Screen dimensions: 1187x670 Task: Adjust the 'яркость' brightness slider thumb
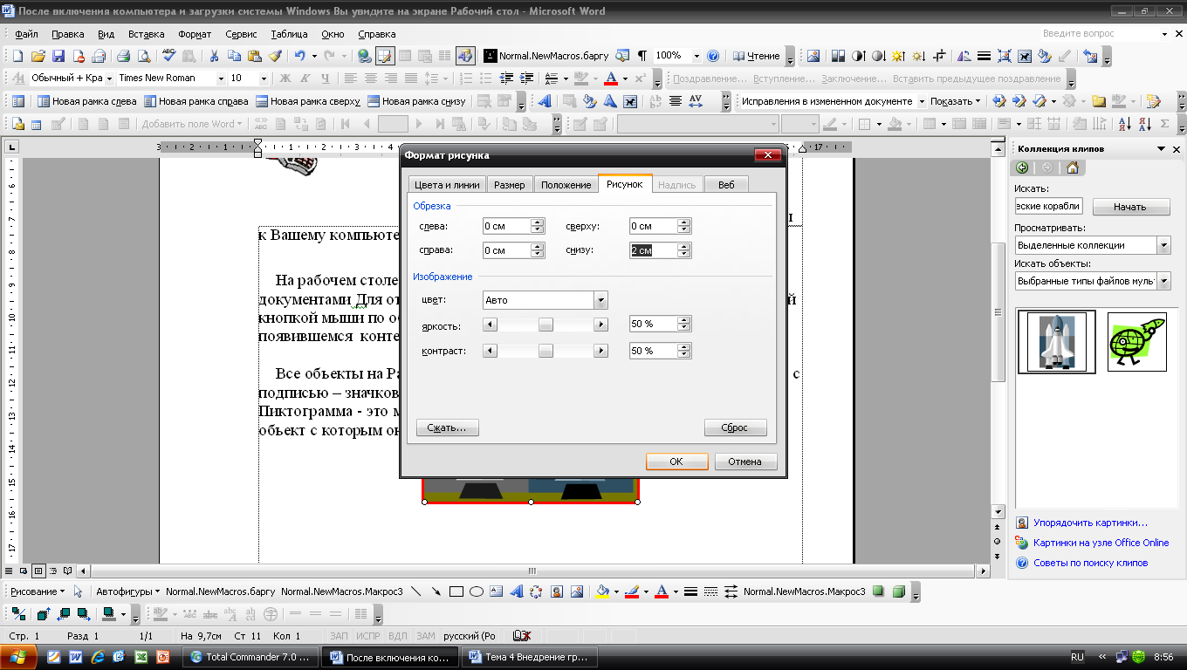point(545,325)
